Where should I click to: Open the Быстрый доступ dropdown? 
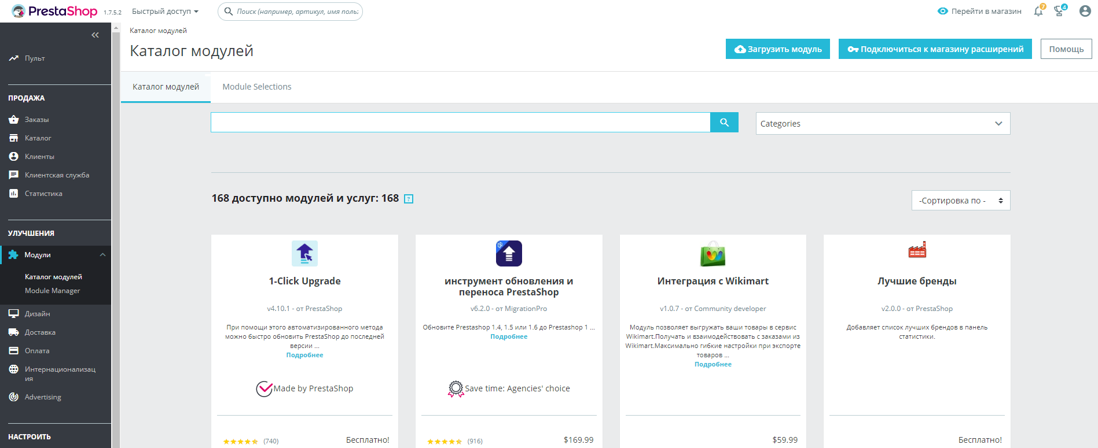pos(165,11)
